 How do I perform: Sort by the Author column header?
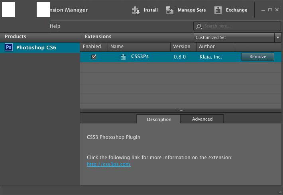(x=216, y=47)
